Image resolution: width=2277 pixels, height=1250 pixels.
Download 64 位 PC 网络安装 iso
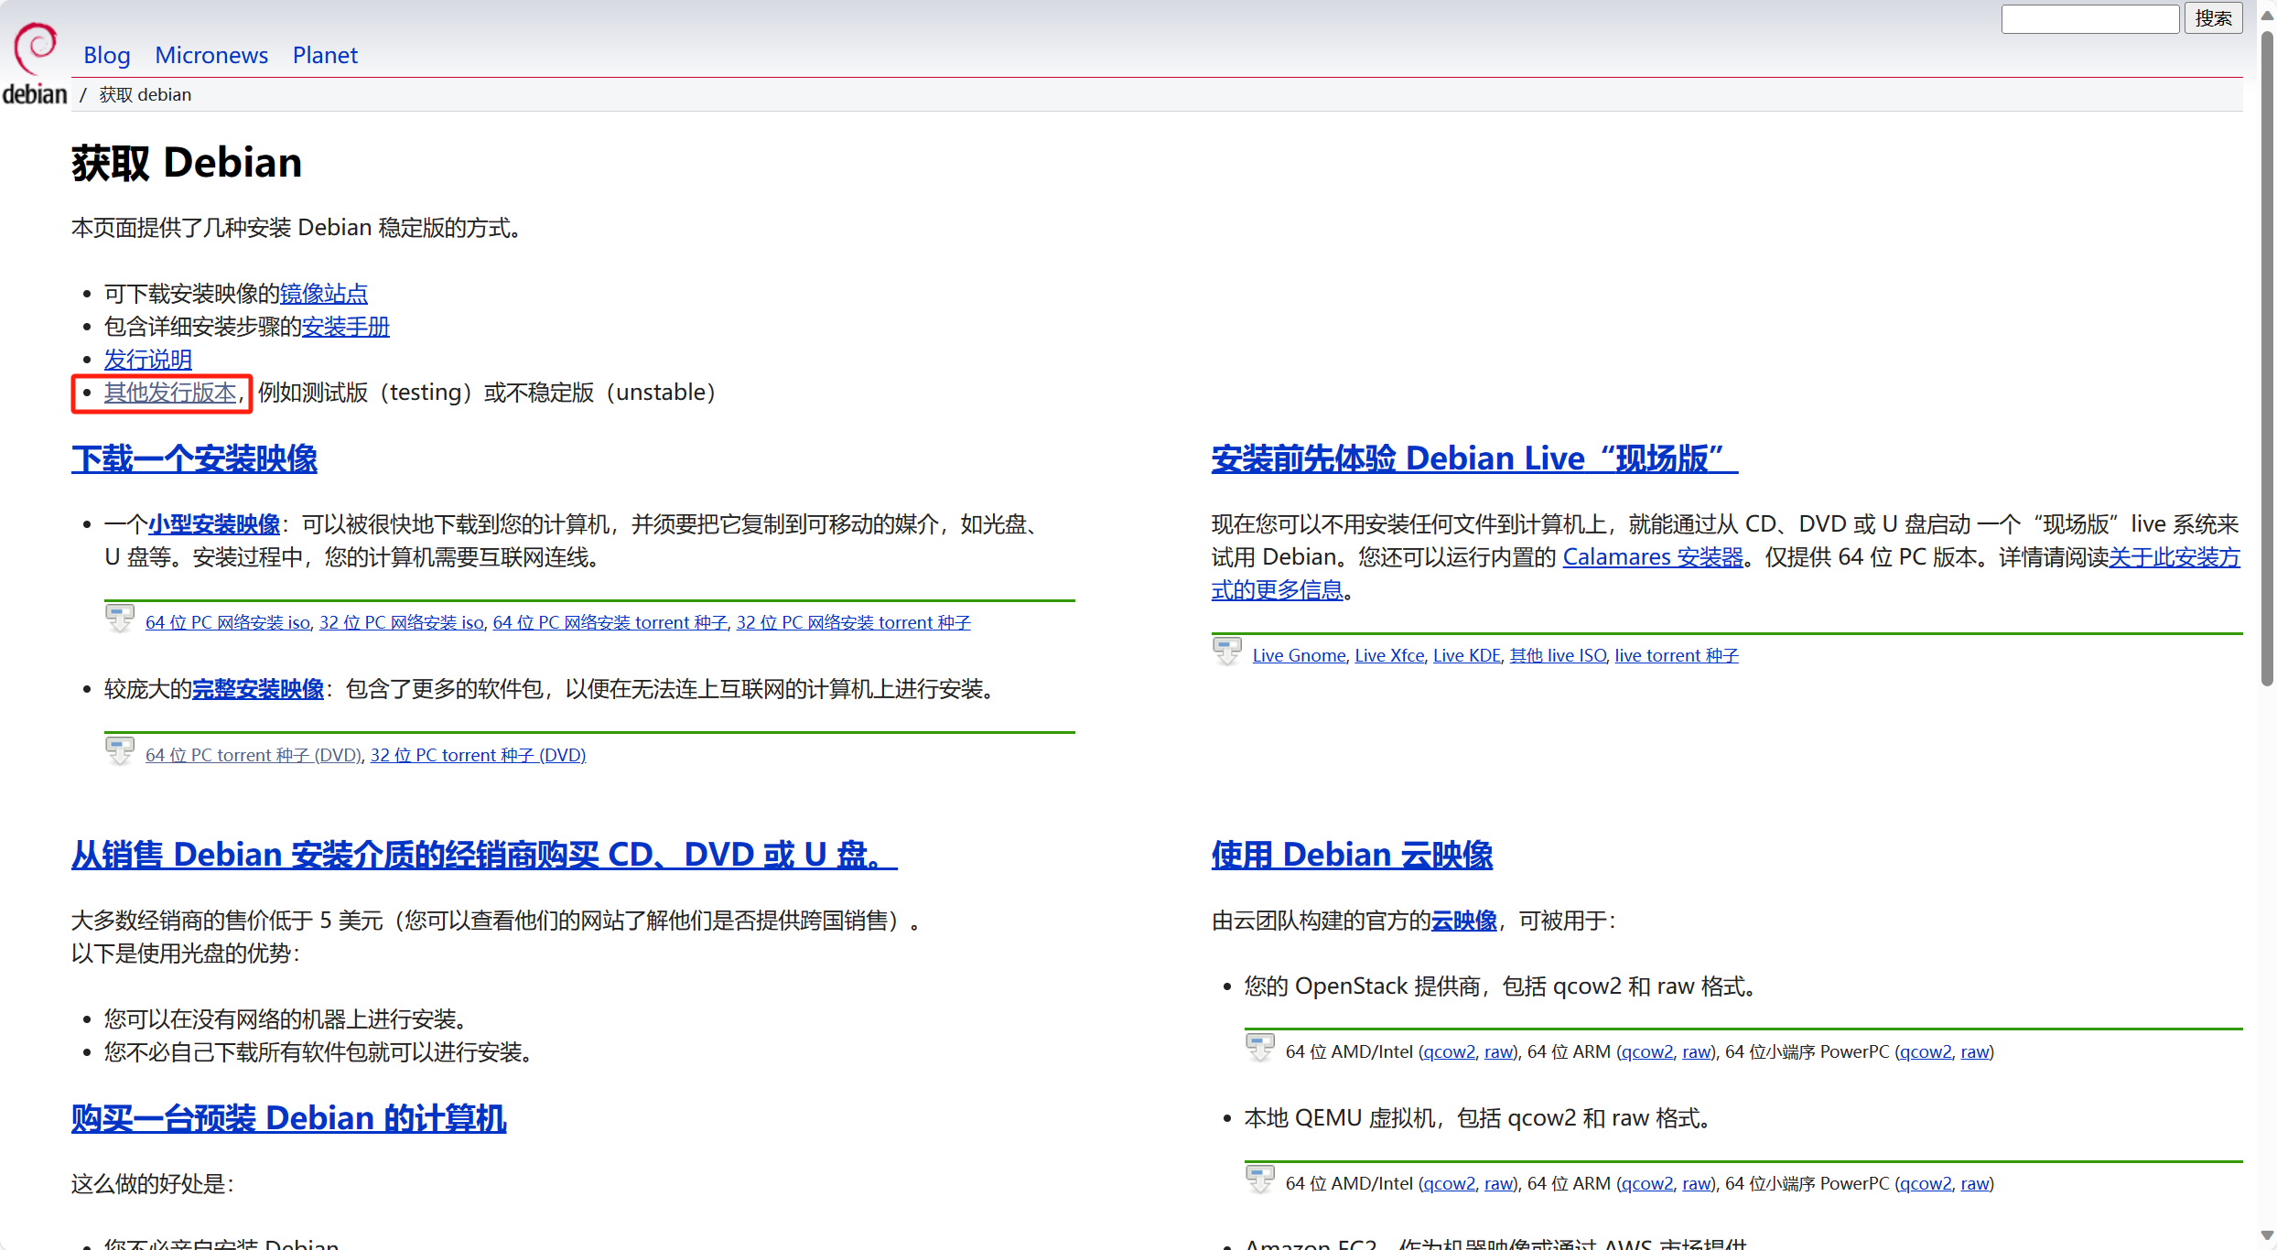point(228,622)
